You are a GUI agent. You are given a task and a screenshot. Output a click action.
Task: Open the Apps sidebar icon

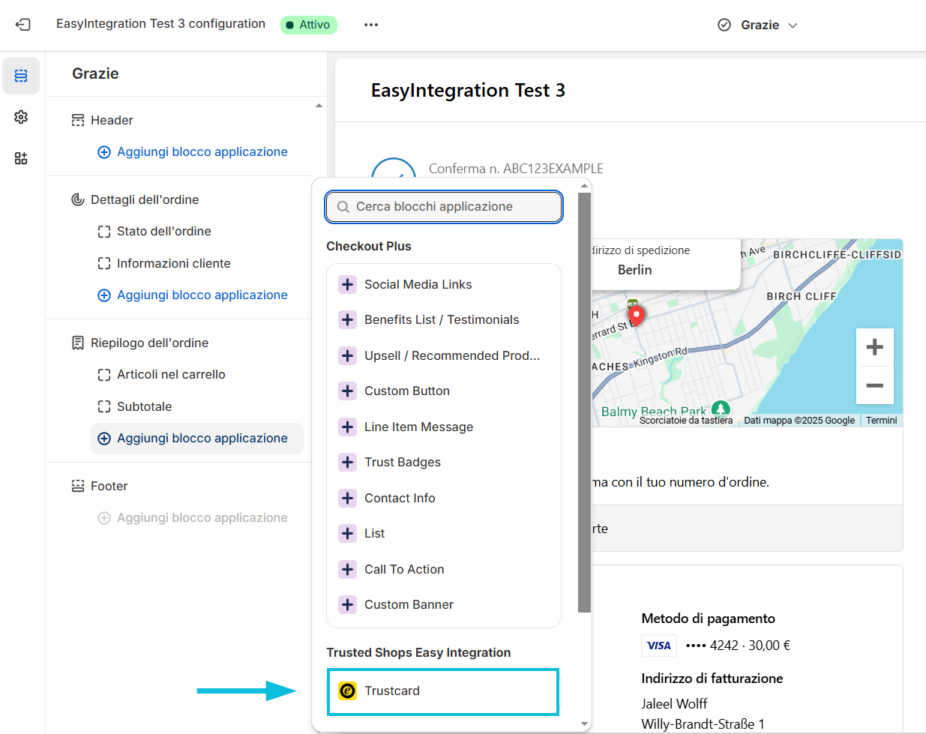point(21,158)
